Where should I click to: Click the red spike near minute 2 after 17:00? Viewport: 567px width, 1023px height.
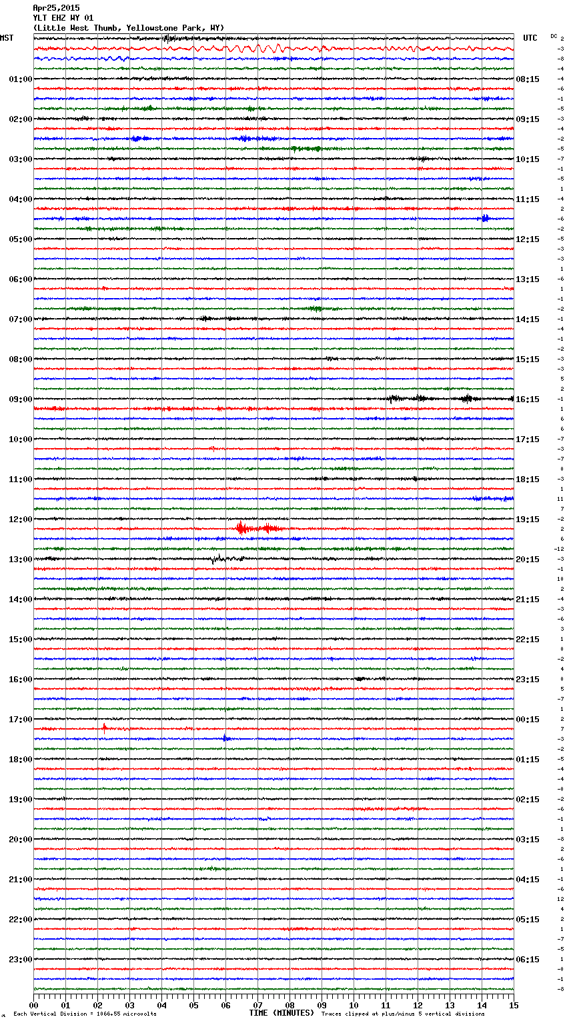pyautogui.click(x=105, y=728)
